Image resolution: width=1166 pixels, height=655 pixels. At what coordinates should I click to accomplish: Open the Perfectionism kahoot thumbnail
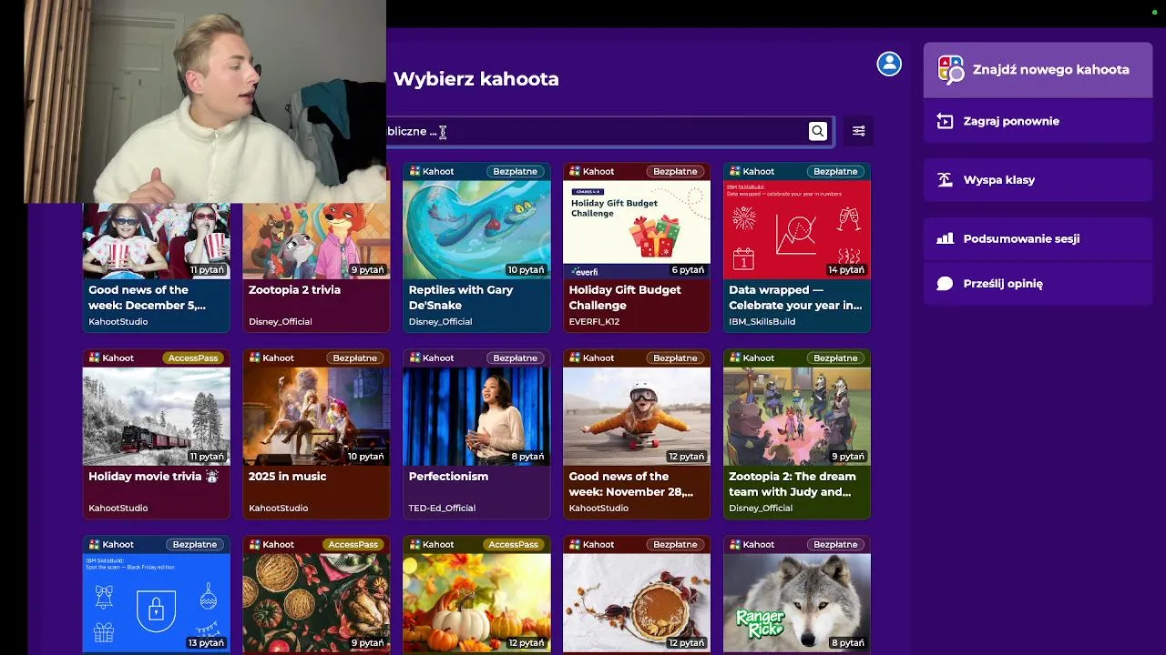[x=476, y=416]
